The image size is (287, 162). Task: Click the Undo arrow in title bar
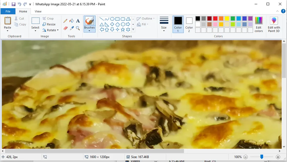tap(19, 4)
